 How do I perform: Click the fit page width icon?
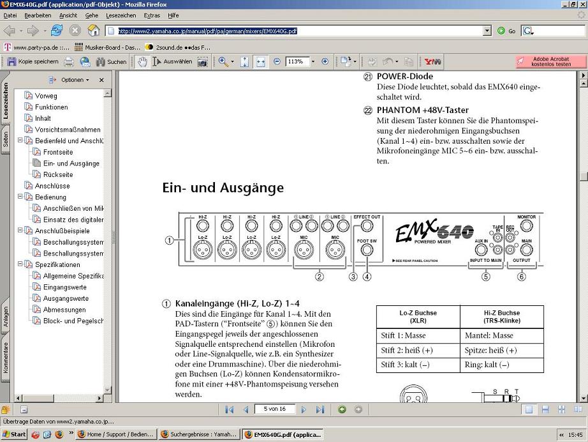pos(261,61)
